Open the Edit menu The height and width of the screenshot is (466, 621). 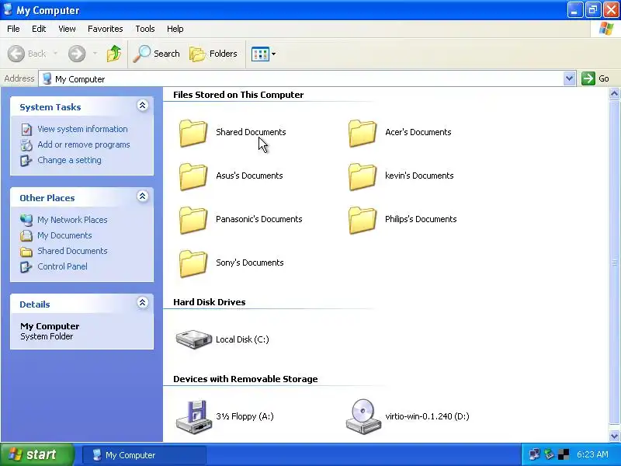[39, 29]
